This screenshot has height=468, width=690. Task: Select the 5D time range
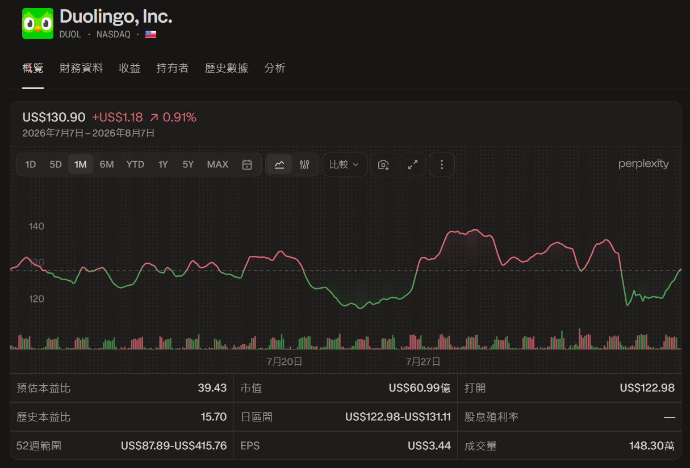pyautogui.click(x=56, y=165)
